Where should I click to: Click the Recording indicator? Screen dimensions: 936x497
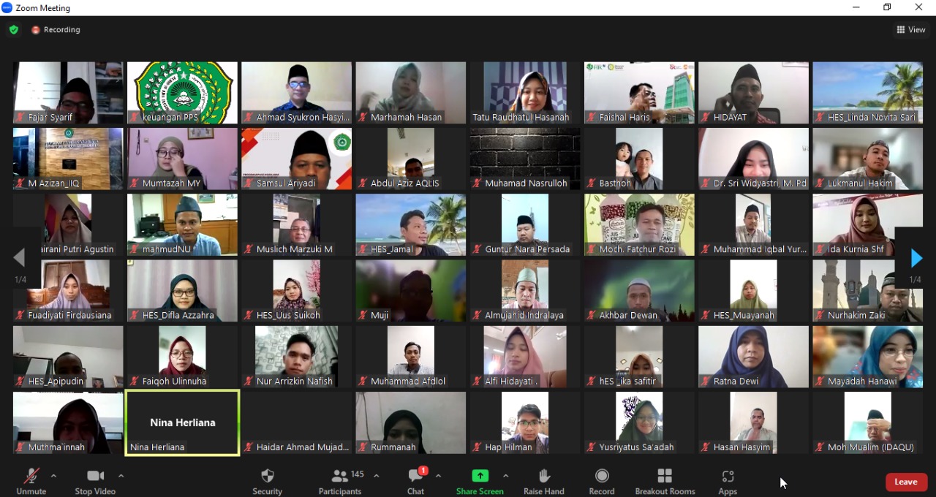pos(56,30)
